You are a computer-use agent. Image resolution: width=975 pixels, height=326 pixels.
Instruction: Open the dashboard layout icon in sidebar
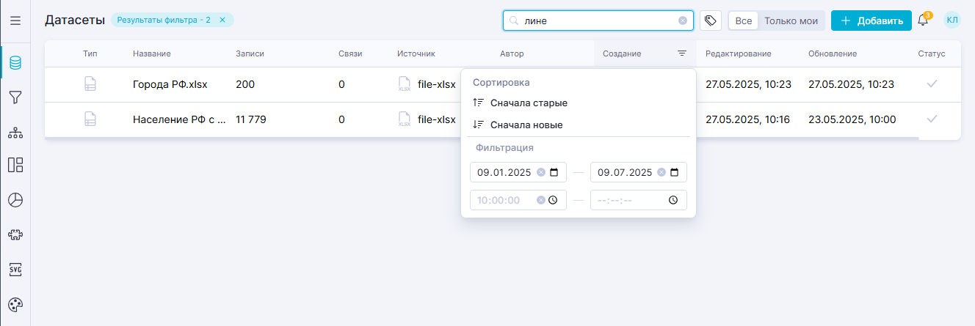pos(15,165)
